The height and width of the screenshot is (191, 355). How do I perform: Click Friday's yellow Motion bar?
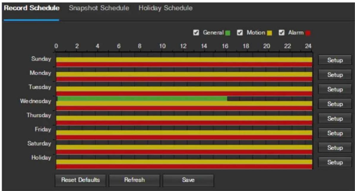pyautogui.click(x=184, y=132)
